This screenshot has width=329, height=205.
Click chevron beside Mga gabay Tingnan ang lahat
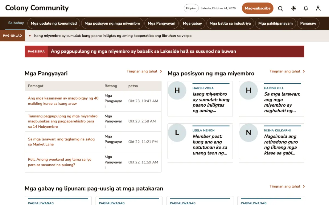coord(304,186)
